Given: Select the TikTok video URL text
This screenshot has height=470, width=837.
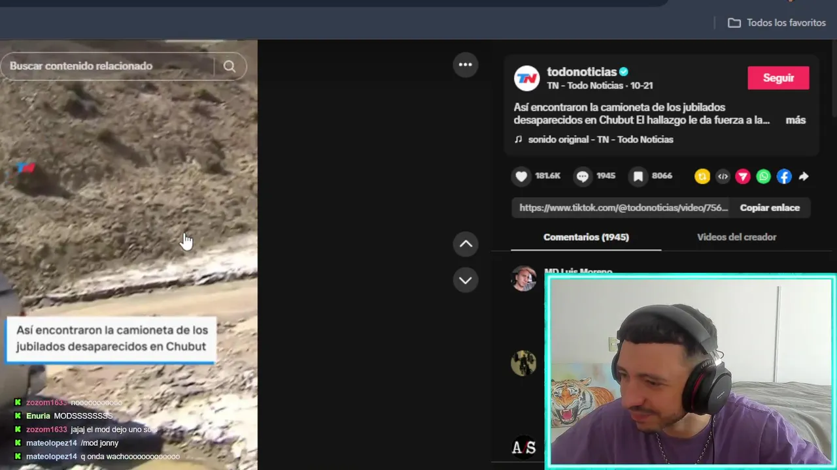Looking at the screenshot, I should 623,208.
